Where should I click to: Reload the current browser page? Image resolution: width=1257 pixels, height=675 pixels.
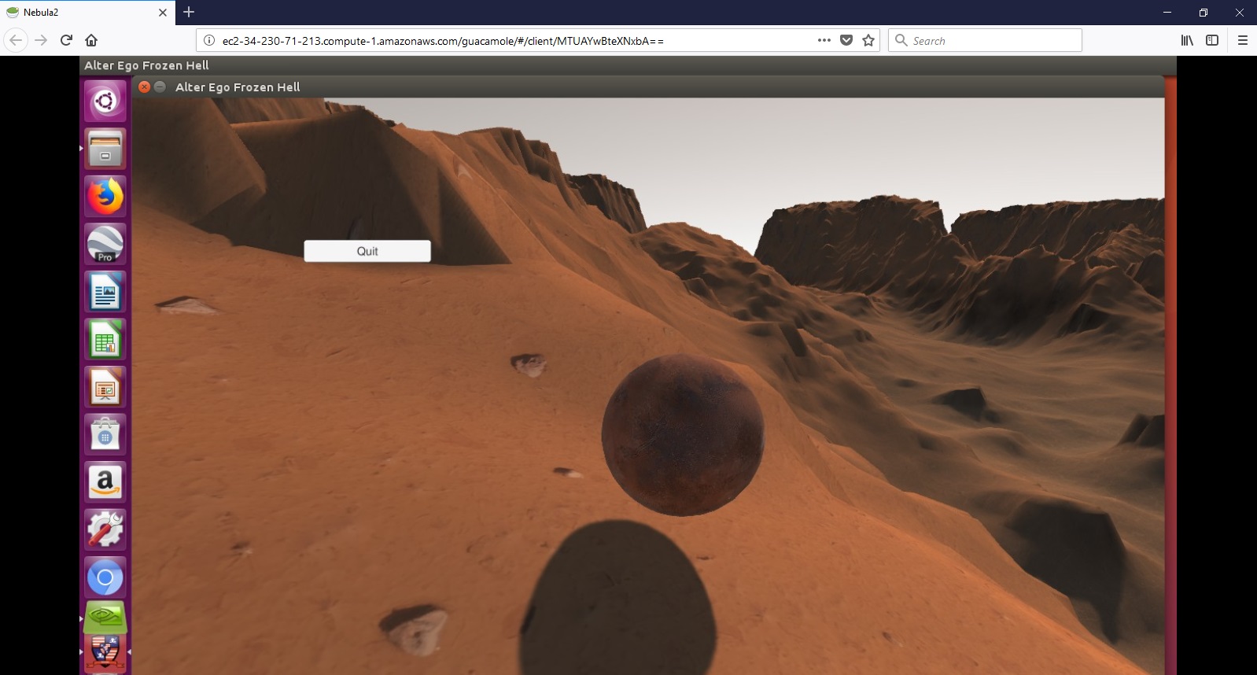tap(66, 40)
